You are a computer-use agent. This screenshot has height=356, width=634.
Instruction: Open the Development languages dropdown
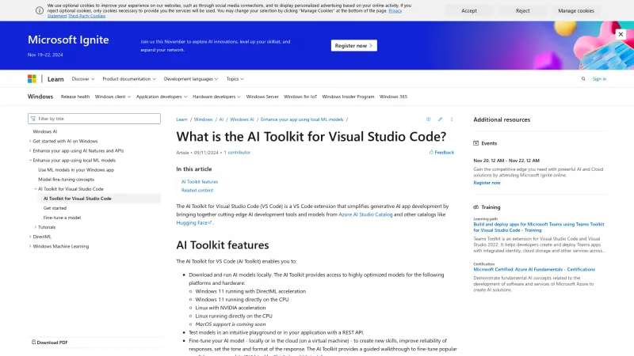coord(191,78)
